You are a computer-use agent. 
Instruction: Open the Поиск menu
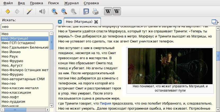coord(53,3)
